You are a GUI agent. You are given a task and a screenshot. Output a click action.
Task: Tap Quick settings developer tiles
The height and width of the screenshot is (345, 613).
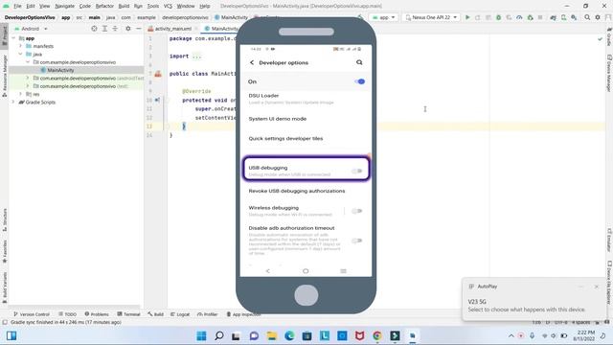coord(285,138)
